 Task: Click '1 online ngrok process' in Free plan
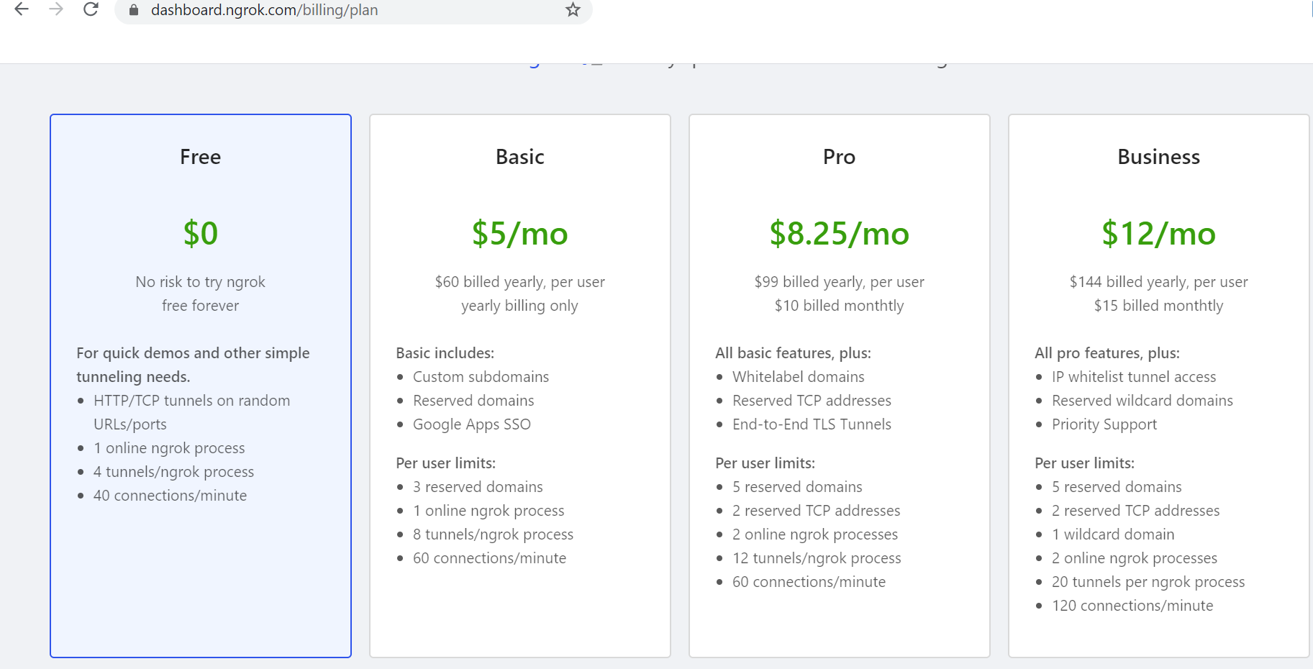pos(169,448)
